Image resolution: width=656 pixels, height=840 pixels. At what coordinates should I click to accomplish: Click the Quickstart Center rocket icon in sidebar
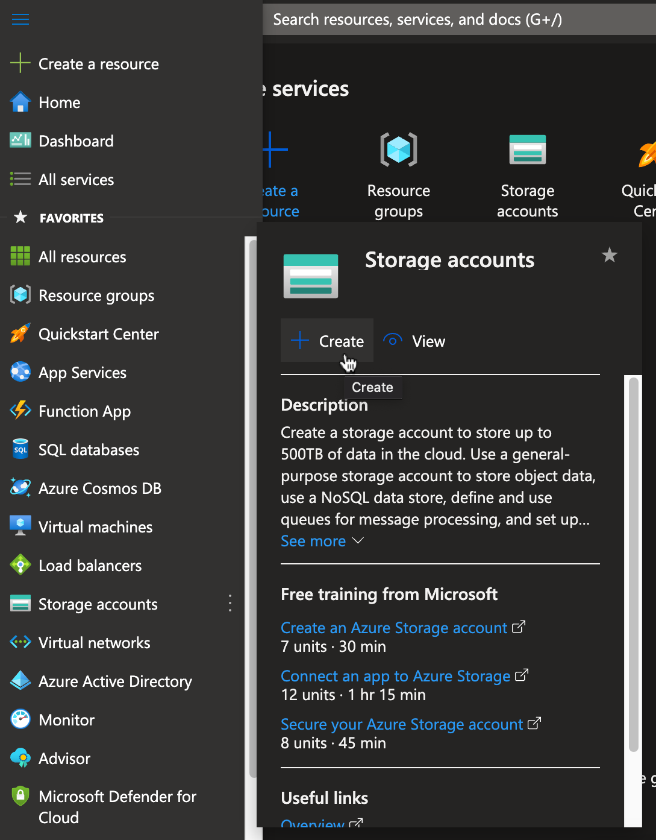tap(20, 333)
